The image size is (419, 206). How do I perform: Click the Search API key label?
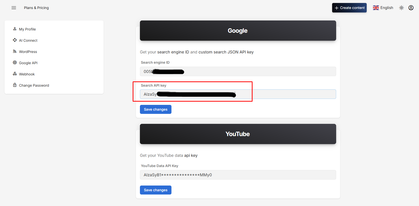pyautogui.click(x=154, y=85)
